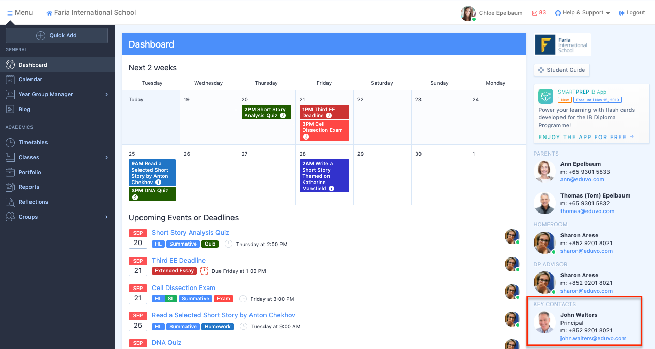Expand the Groups submenu arrow
655x349 pixels.
106,217
